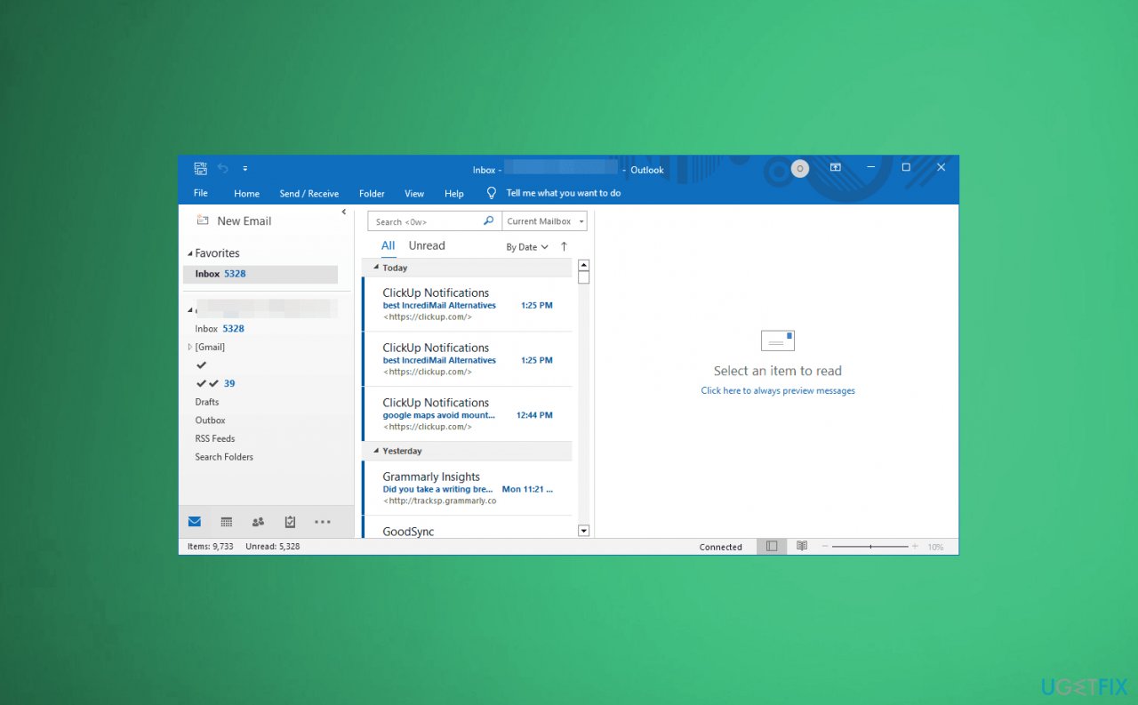Click the Search mailbox field
The width and height of the screenshot is (1138, 705).
click(x=425, y=221)
